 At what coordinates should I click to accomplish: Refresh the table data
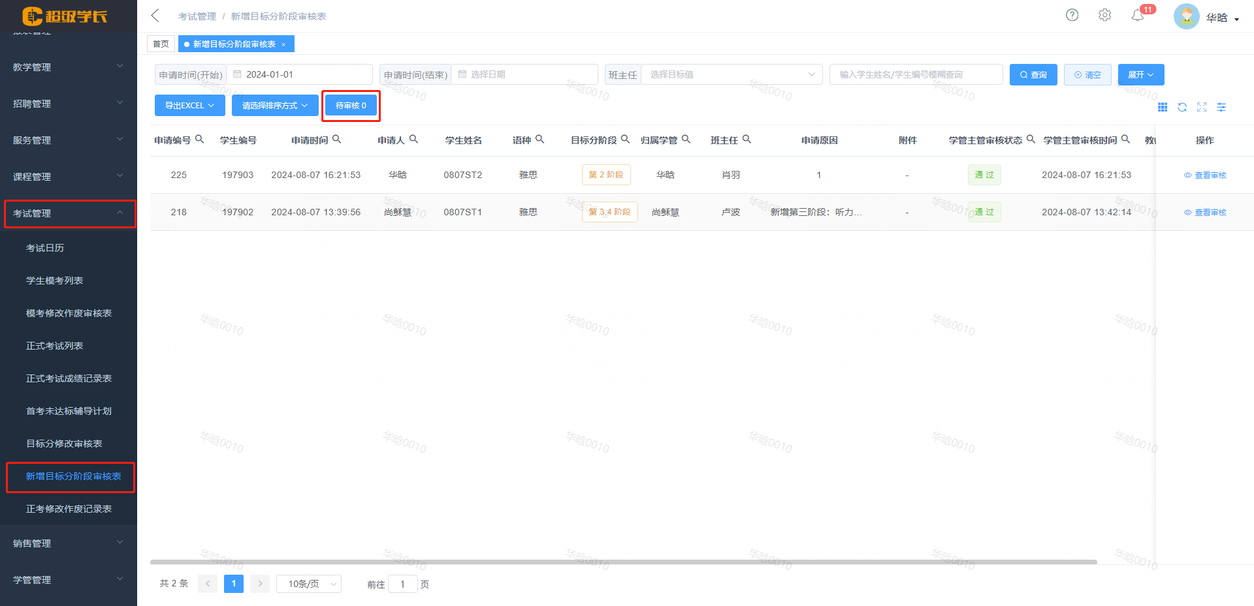1183,107
